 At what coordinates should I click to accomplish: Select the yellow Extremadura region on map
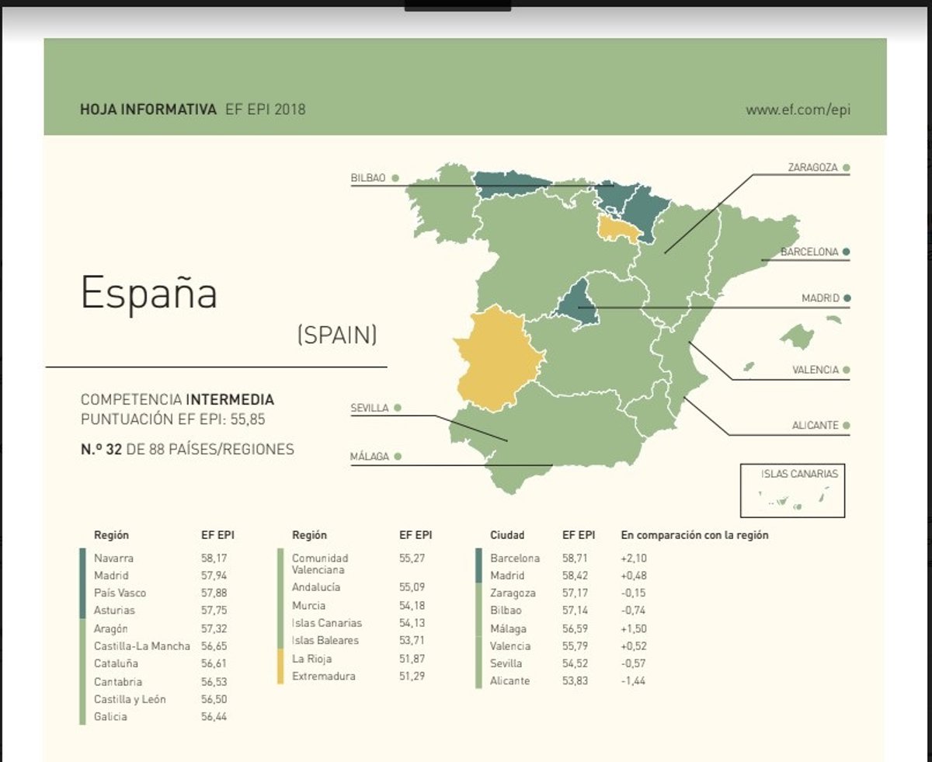click(496, 358)
